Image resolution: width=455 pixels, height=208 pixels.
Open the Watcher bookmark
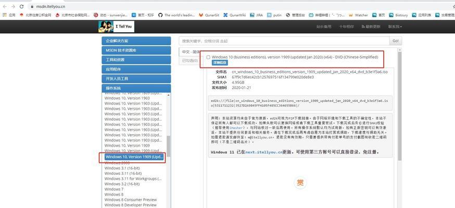358,15
